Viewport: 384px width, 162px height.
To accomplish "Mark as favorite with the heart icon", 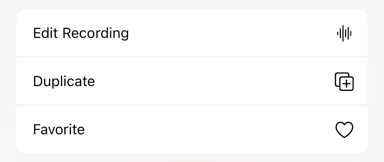I will (344, 130).
